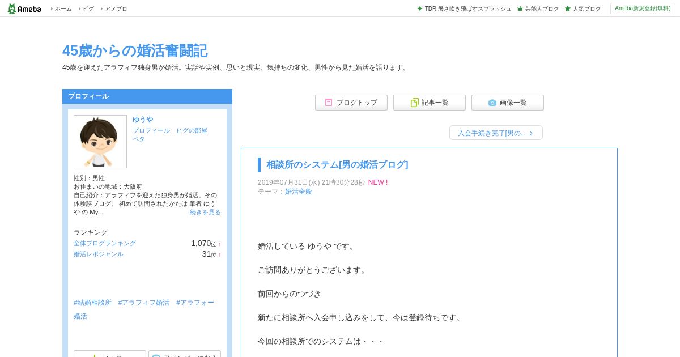Click the Ameba新規登録(無料) button

643,8
